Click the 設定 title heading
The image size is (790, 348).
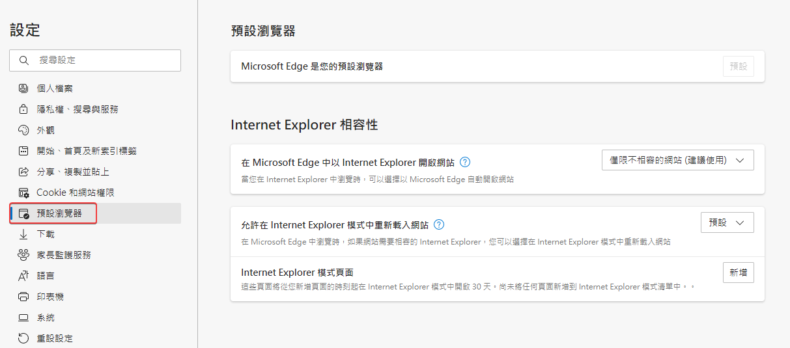click(x=25, y=29)
